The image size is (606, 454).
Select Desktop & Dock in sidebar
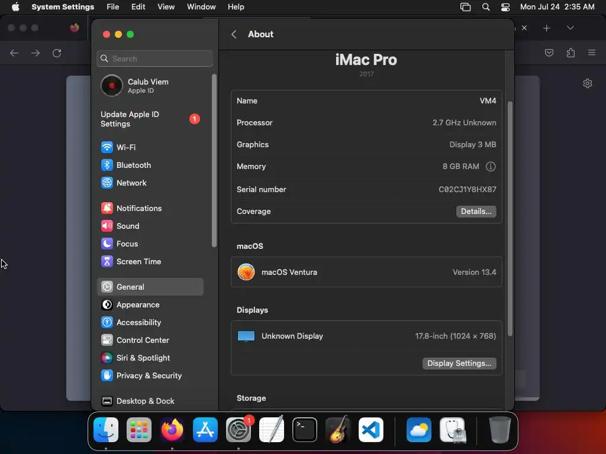[150, 401]
